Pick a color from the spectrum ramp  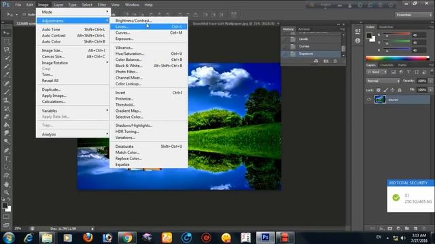click(x=398, y=58)
